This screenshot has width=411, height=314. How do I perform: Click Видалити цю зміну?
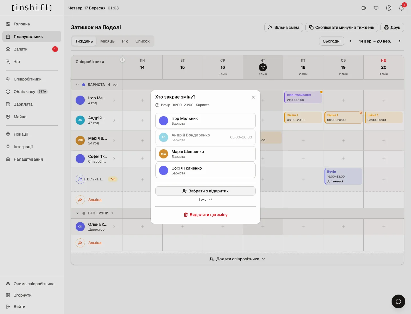coord(205,215)
